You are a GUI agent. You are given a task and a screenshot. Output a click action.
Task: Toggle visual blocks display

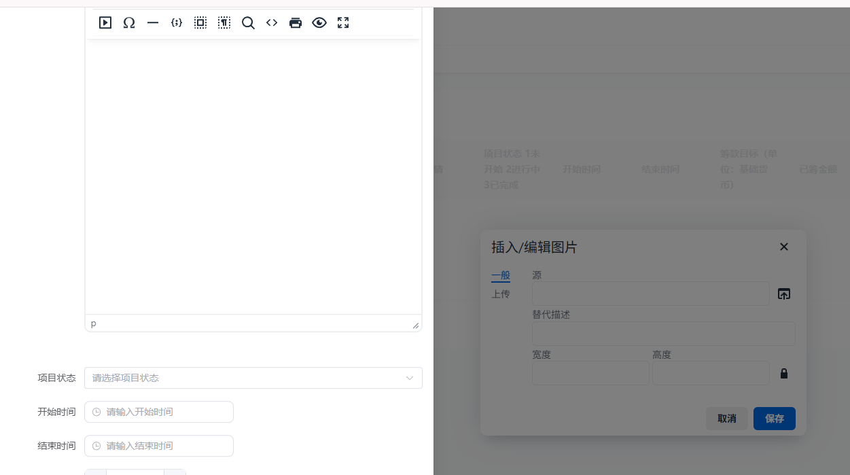pos(200,22)
